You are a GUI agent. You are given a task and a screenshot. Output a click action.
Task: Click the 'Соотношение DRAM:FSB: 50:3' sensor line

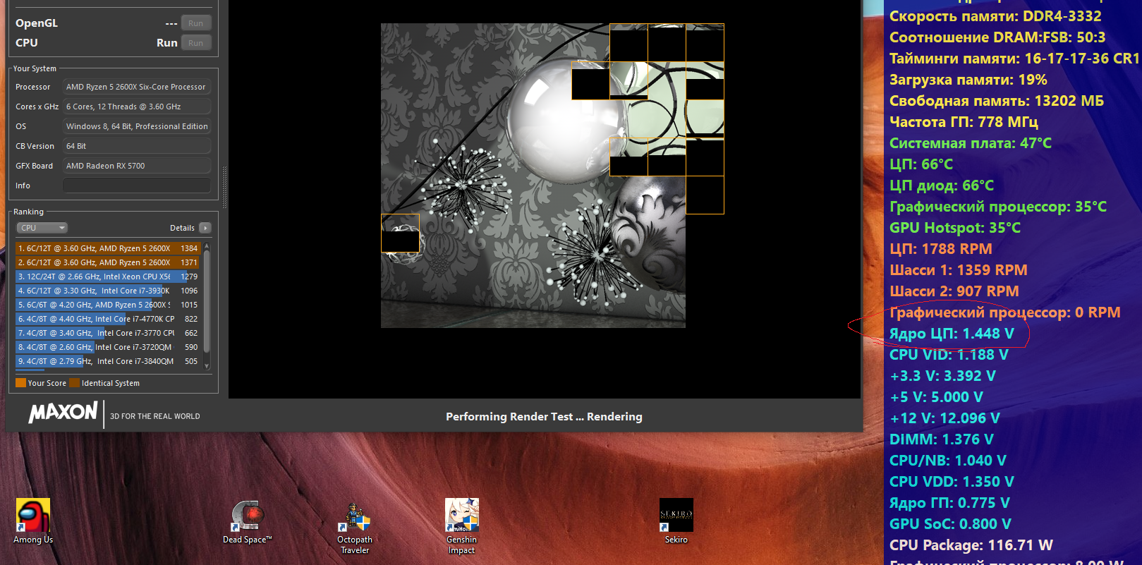pyautogui.click(x=997, y=37)
